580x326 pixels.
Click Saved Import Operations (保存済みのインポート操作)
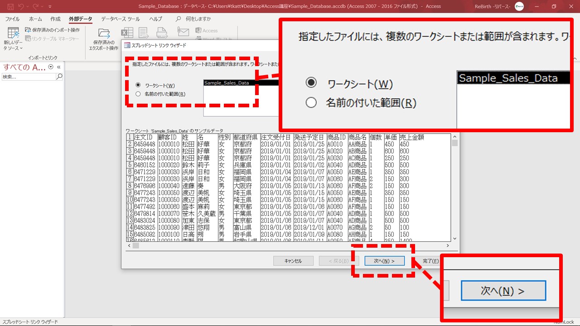pyautogui.click(x=52, y=30)
